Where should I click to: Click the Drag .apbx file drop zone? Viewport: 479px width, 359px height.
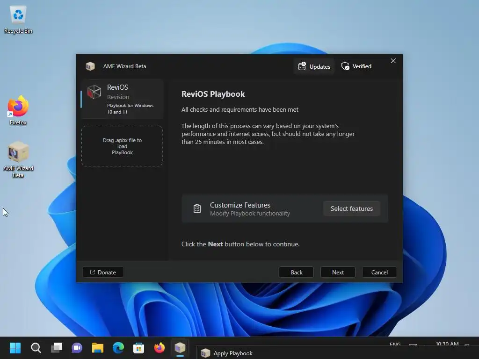122,146
